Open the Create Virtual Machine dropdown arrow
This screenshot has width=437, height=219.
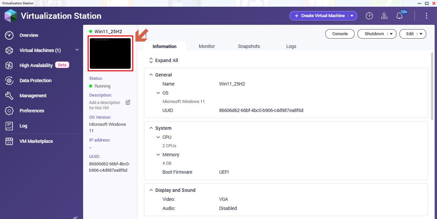[352, 16]
